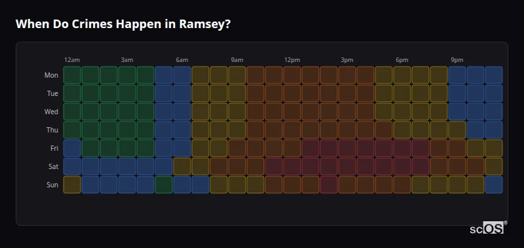
Task: Click the 'When Do Crimes Happen in Ramsey?' heading
Action: [x=123, y=24]
